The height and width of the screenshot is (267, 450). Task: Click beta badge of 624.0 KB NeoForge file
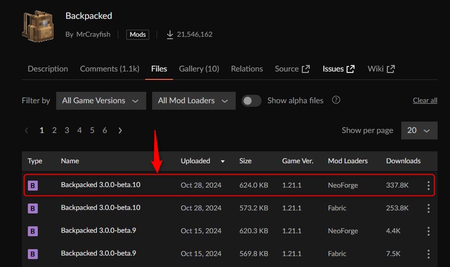coord(33,185)
